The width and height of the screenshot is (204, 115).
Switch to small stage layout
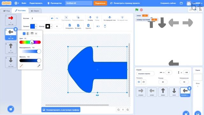click(x=191, y=10)
